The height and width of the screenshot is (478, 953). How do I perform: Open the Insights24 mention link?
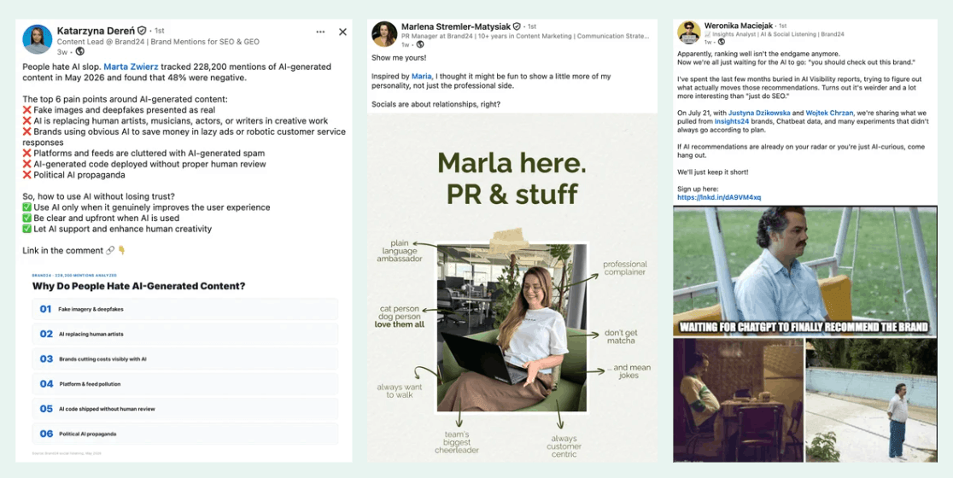pos(731,121)
